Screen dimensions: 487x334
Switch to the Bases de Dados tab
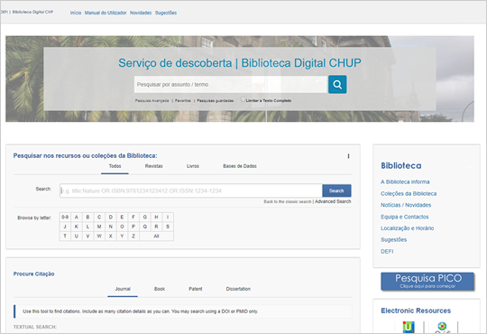pos(240,166)
